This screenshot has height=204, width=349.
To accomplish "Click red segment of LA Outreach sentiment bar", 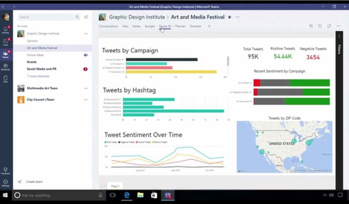I will [x=257, y=83].
